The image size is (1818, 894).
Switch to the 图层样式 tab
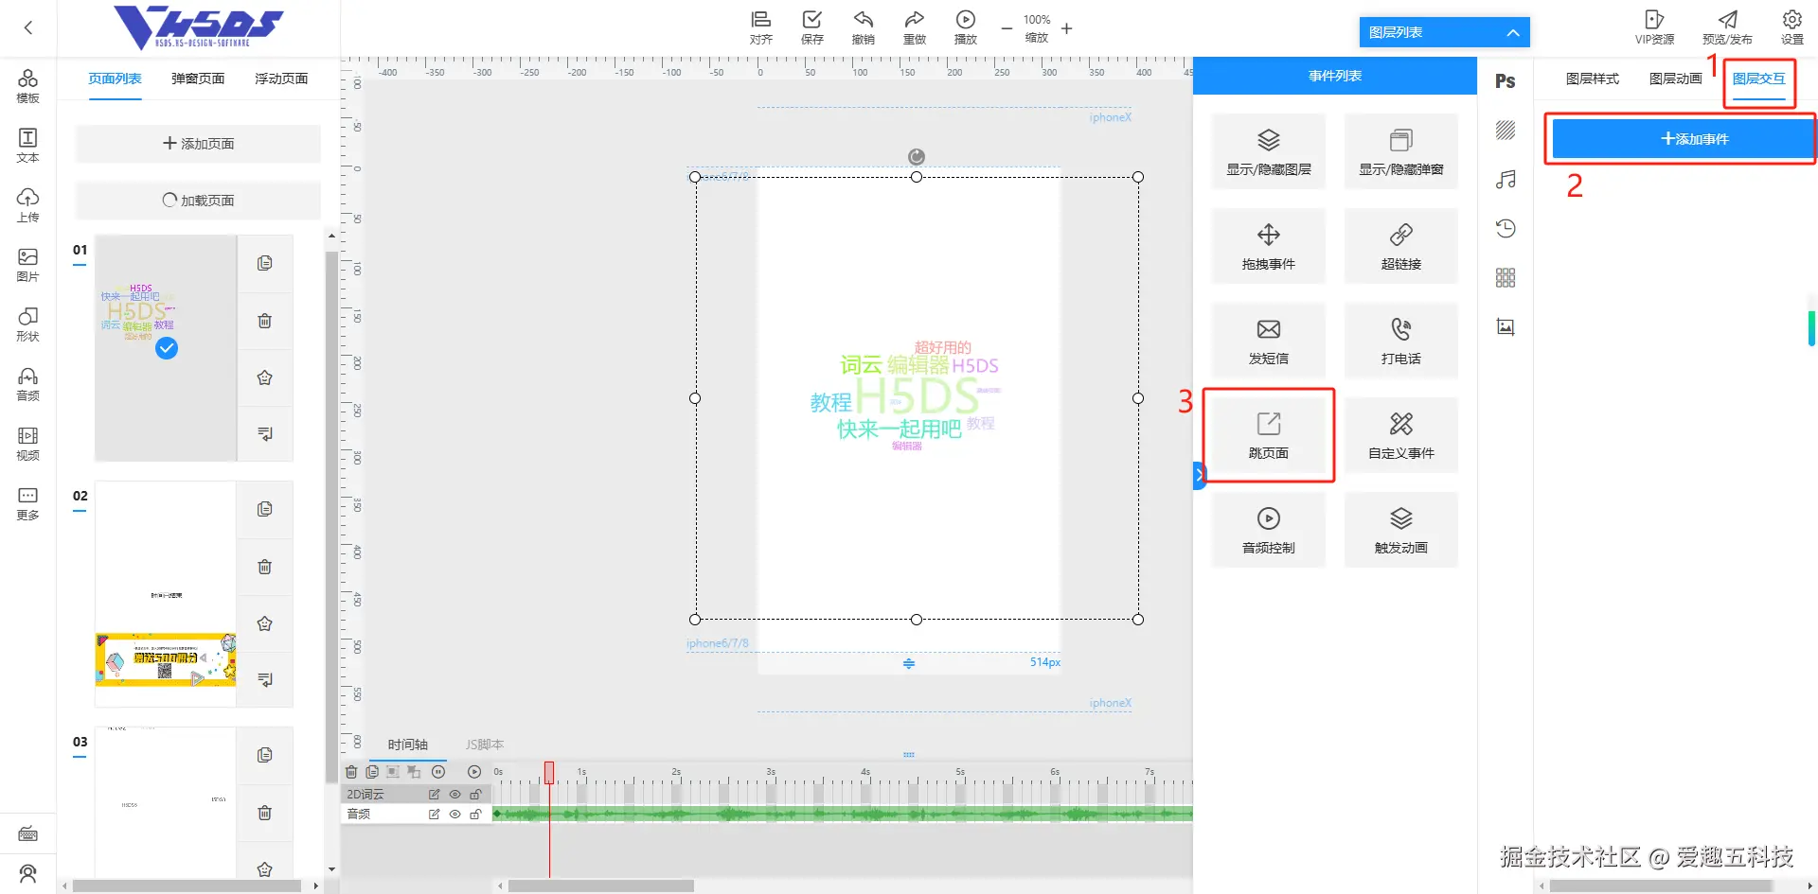[x=1593, y=79]
